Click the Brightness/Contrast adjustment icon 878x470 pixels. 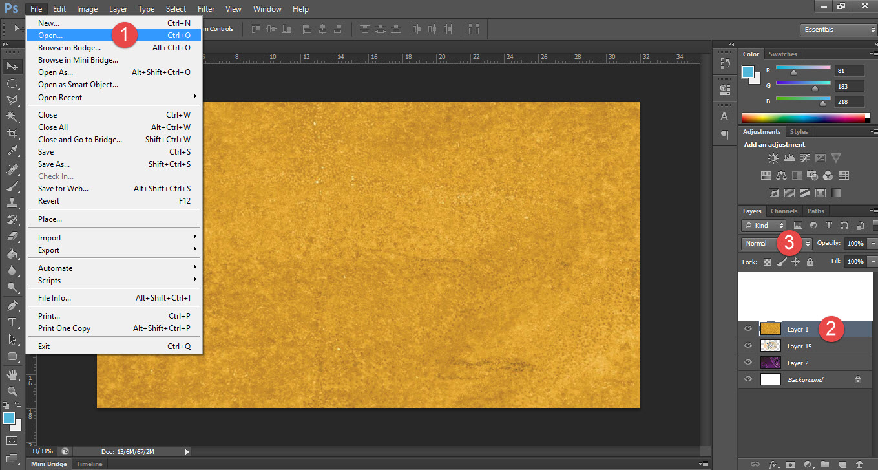[773, 158]
